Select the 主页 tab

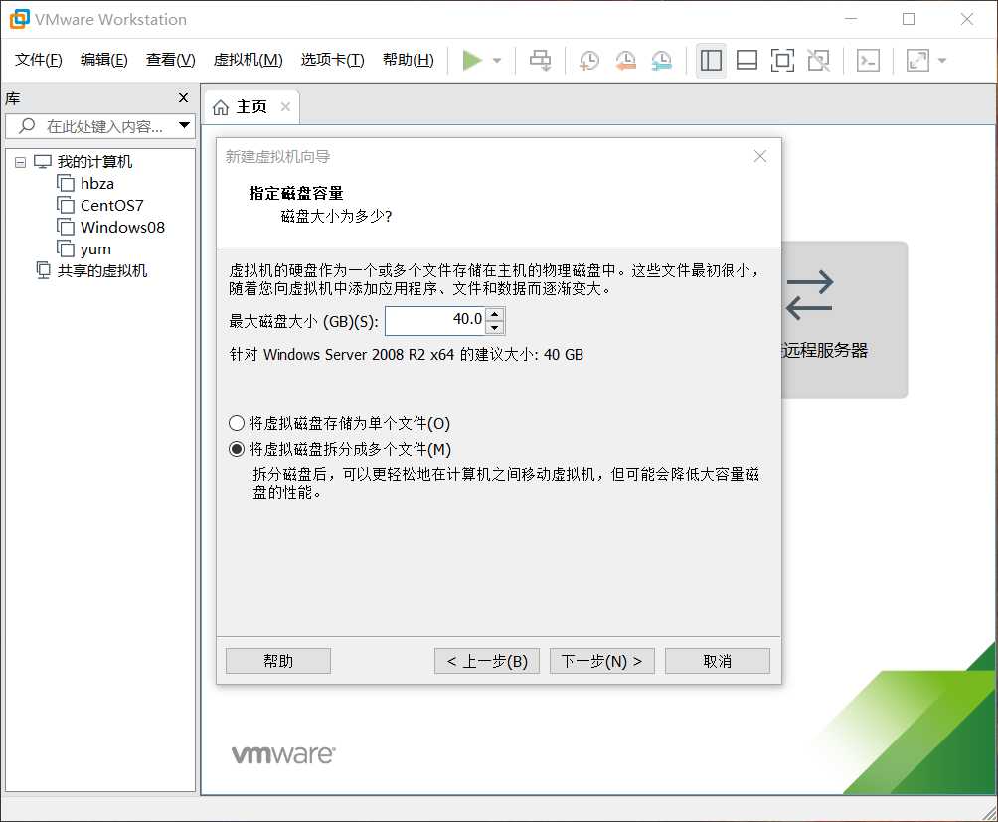pos(251,107)
